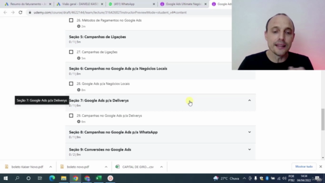Check lecture 27 Campanhas de Ligações checkbox
Screen dimensions: 325x183
71,52
